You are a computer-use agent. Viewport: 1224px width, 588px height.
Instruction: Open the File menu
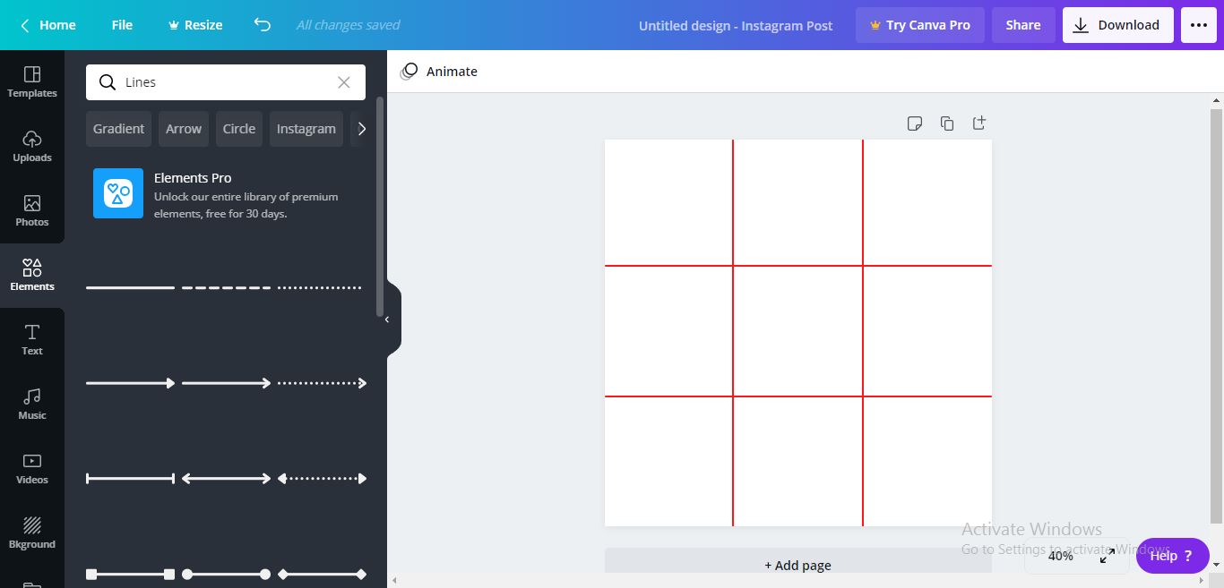tap(122, 24)
